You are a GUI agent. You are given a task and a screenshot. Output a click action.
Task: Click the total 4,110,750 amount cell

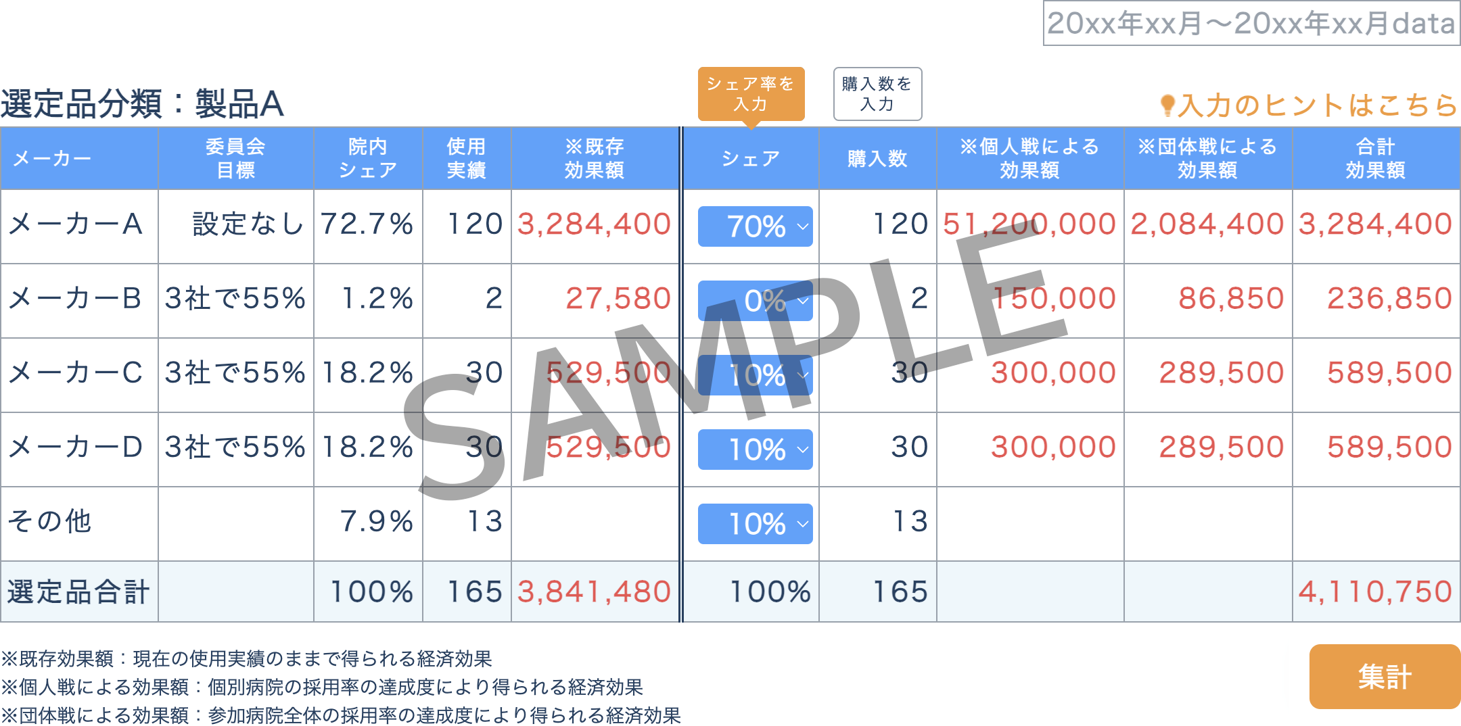click(1376, 591)
